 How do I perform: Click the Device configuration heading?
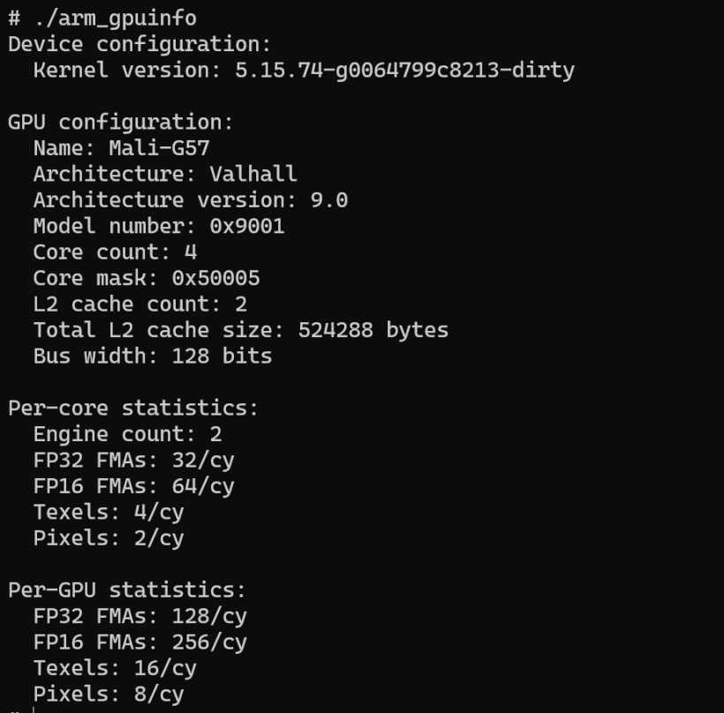140,44
